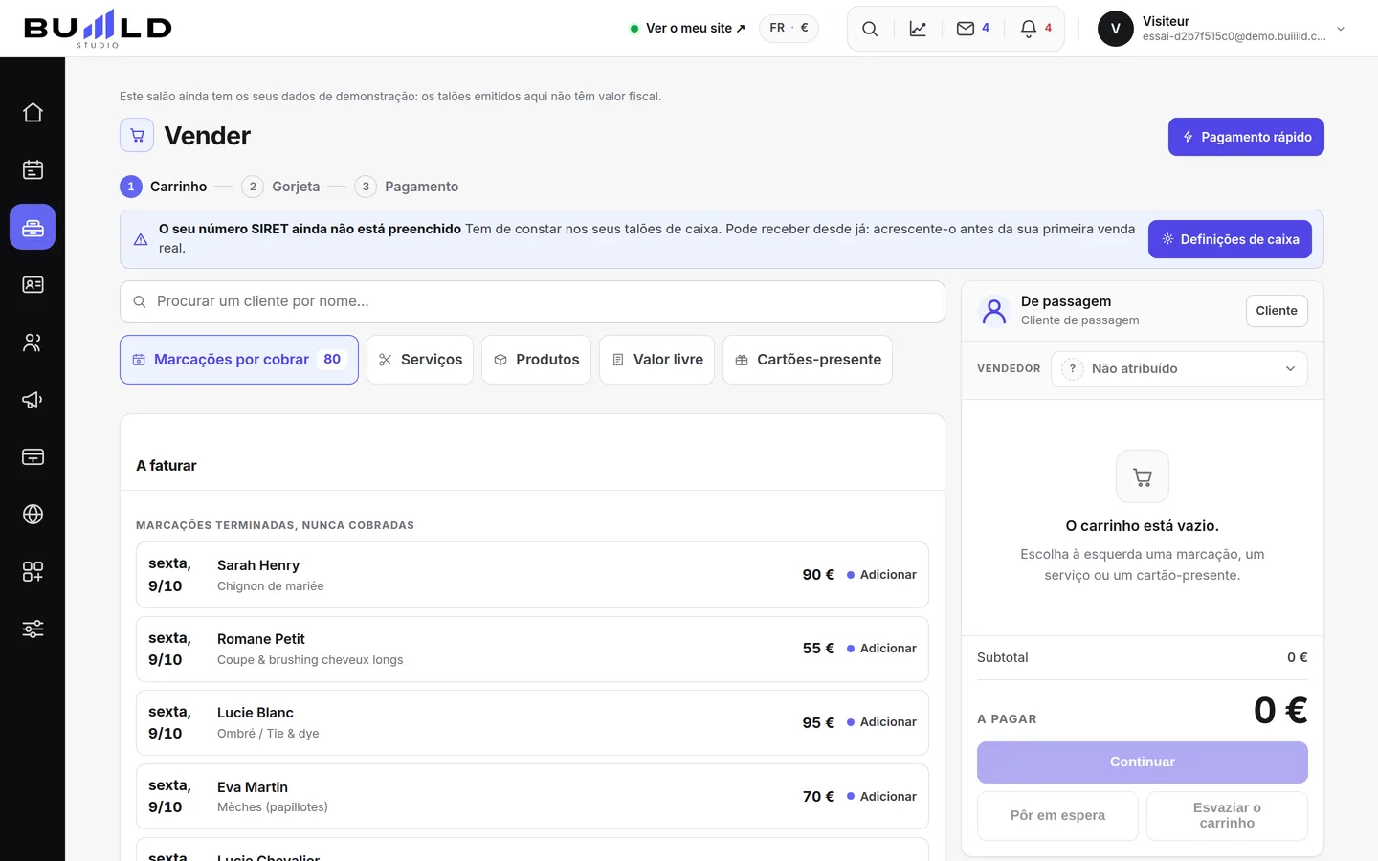Go to the Gorjeta step
This screenshot has height=861, width=1378.
point(281,187)
